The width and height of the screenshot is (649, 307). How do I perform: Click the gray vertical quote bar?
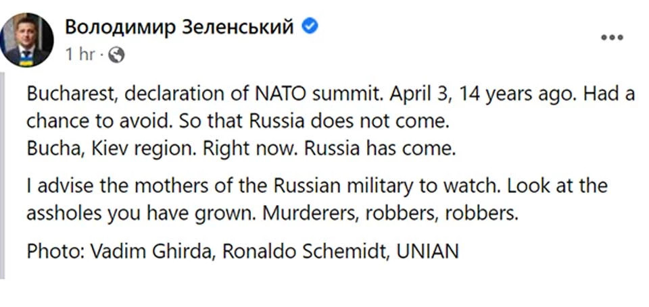coord(3,175)
